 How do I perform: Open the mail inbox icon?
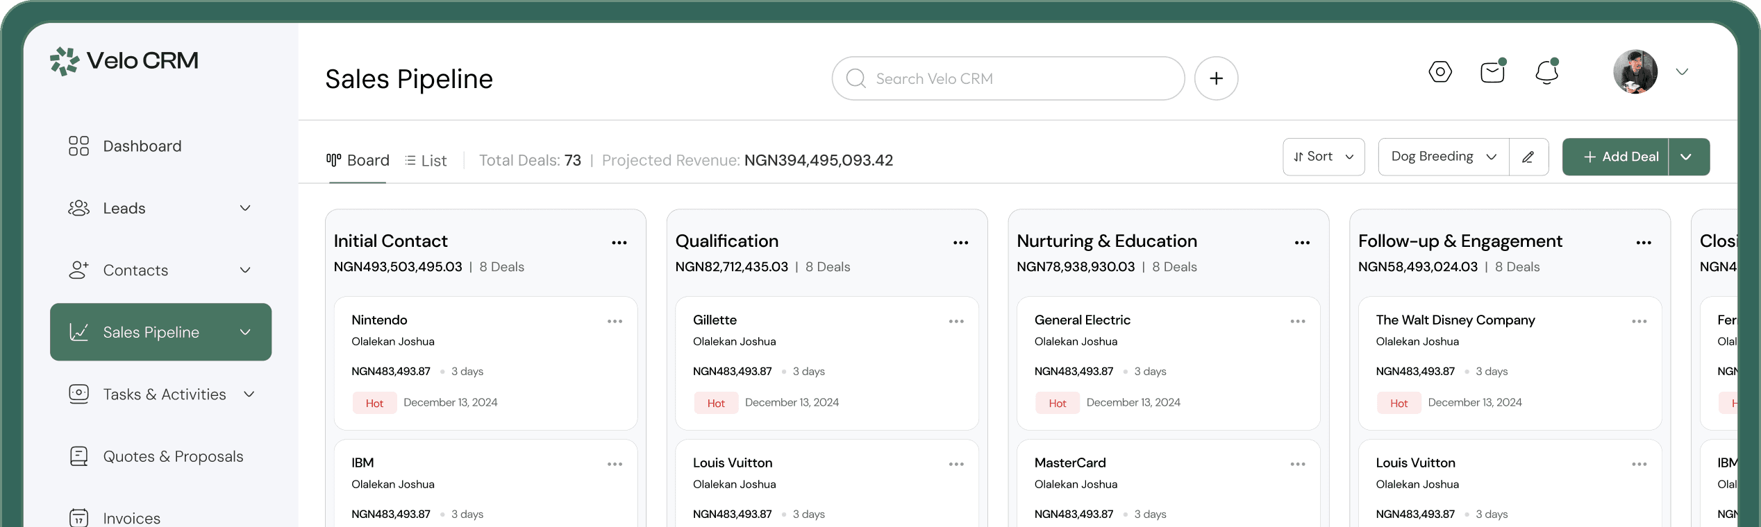coord(1492,71)
